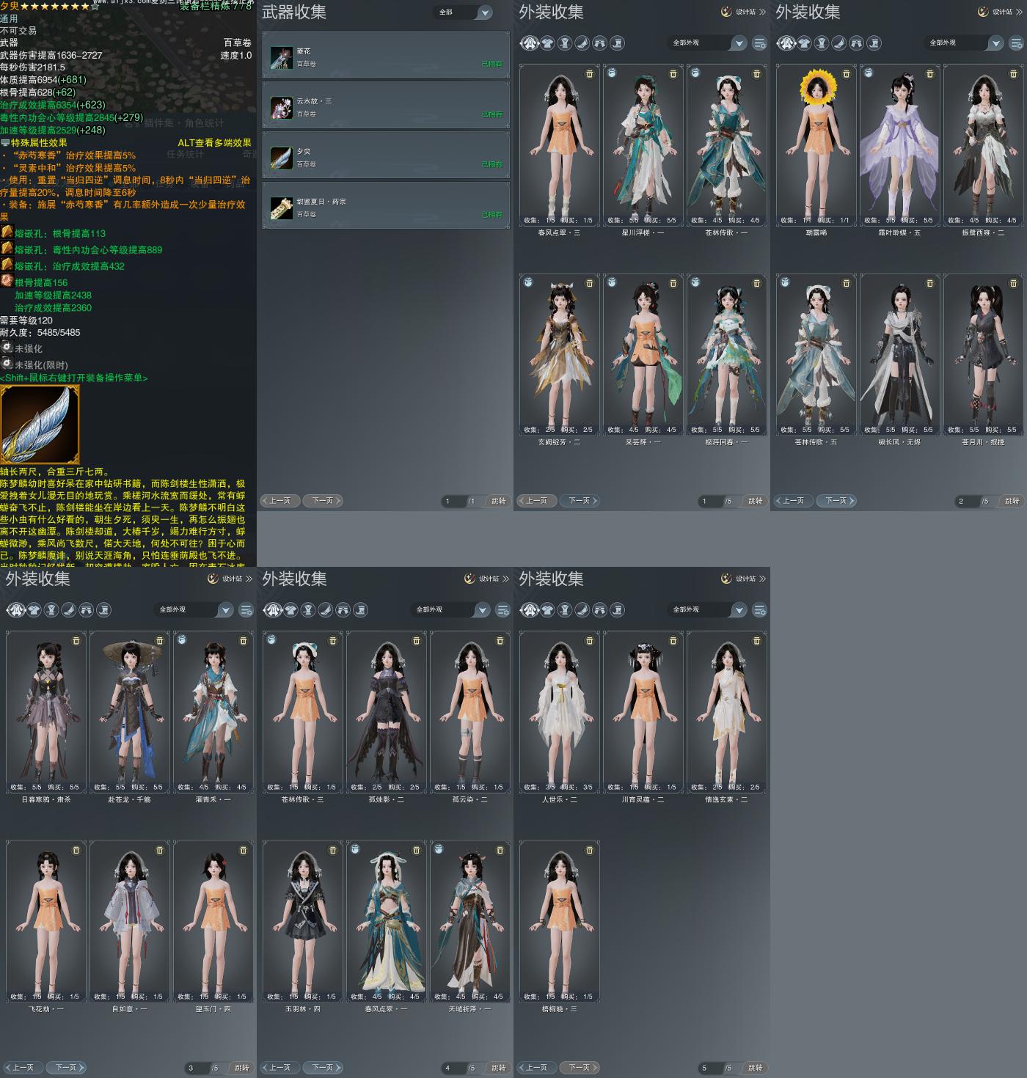Select full-outfit category tab in page-4 outfit panel
The width and height of the screenshot is (1027, 1078).
coord(272,610)
